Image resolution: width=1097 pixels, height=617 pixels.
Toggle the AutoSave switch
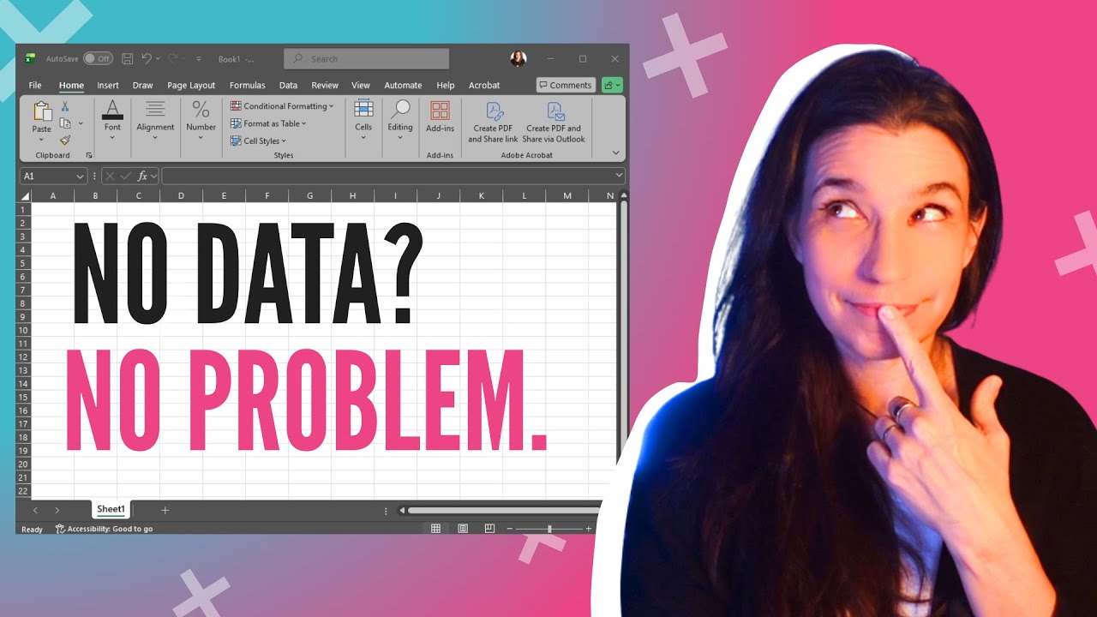(x=98, y=59)
